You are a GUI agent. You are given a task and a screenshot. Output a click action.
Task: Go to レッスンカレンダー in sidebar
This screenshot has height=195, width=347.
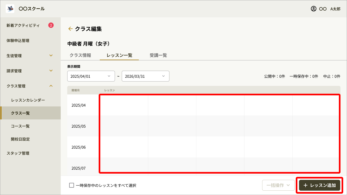pos(28,100)
